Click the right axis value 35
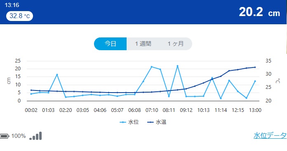The image size is (287, 151). pos(268,61)
